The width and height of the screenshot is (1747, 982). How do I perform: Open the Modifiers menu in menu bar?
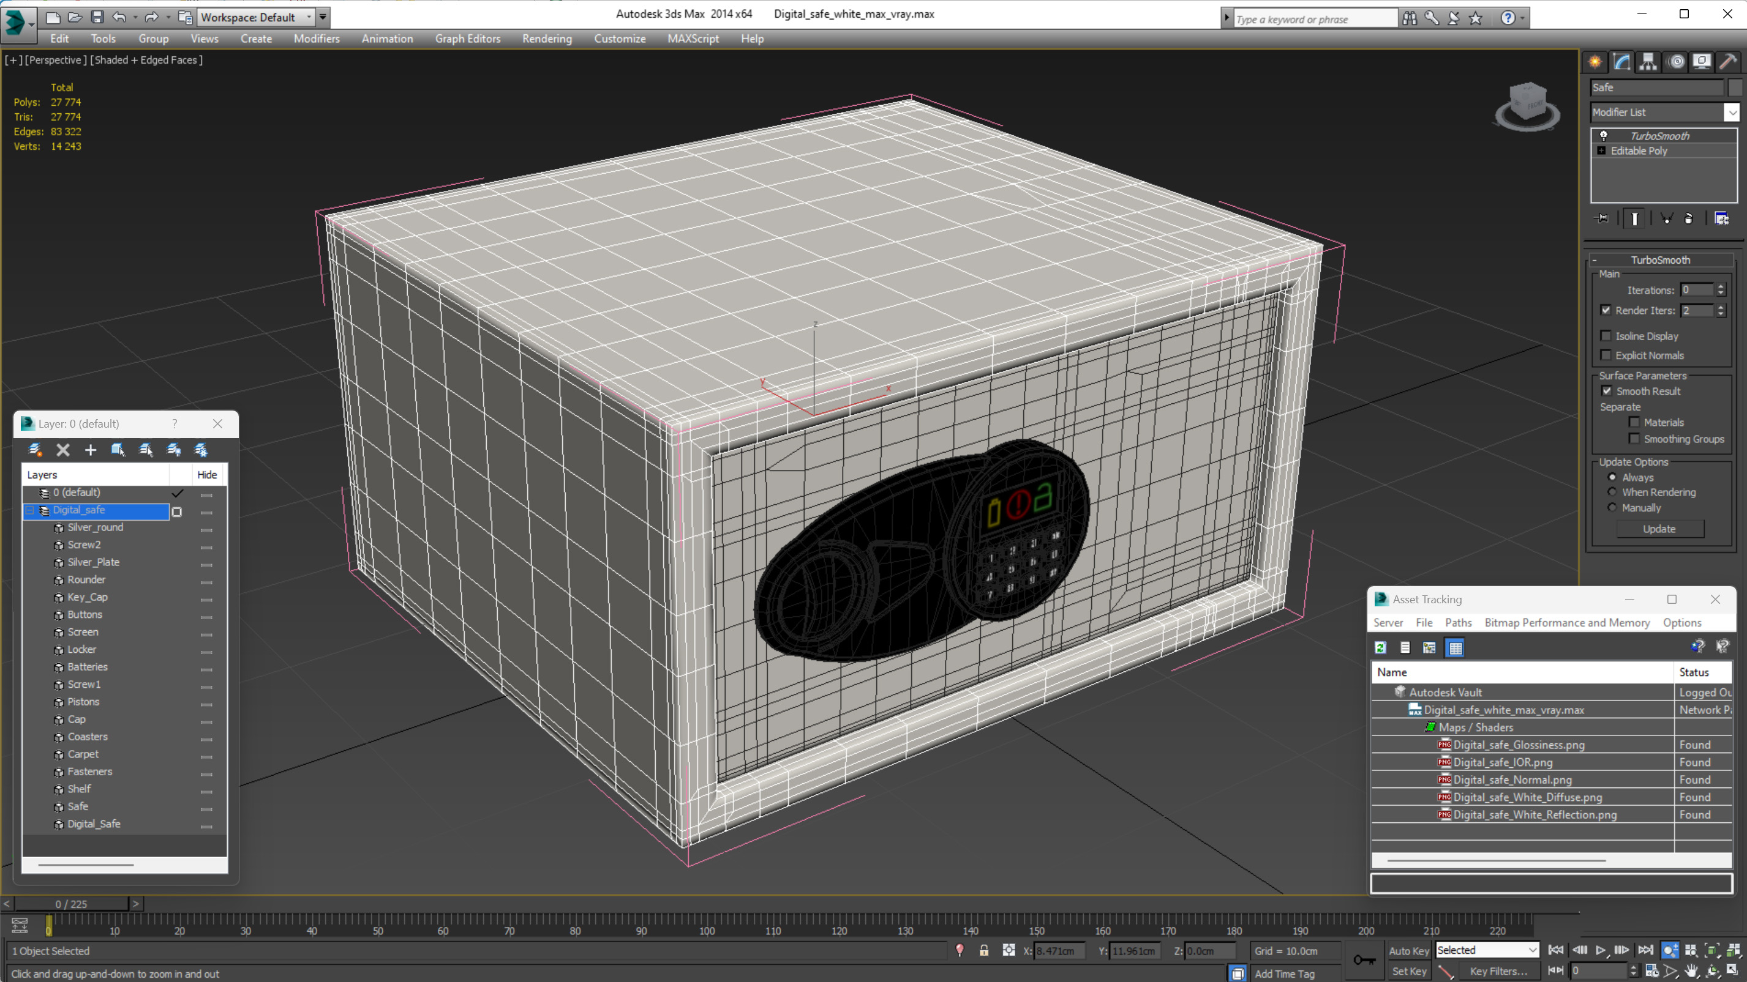point(315,39)
